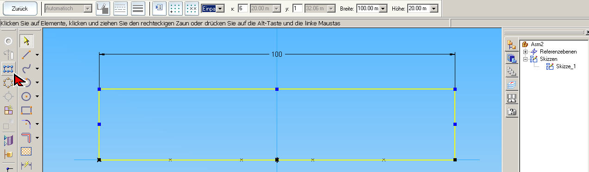Expand the Referenzebenen tree node
Viewport: 589px width, 172px height.
525,52
